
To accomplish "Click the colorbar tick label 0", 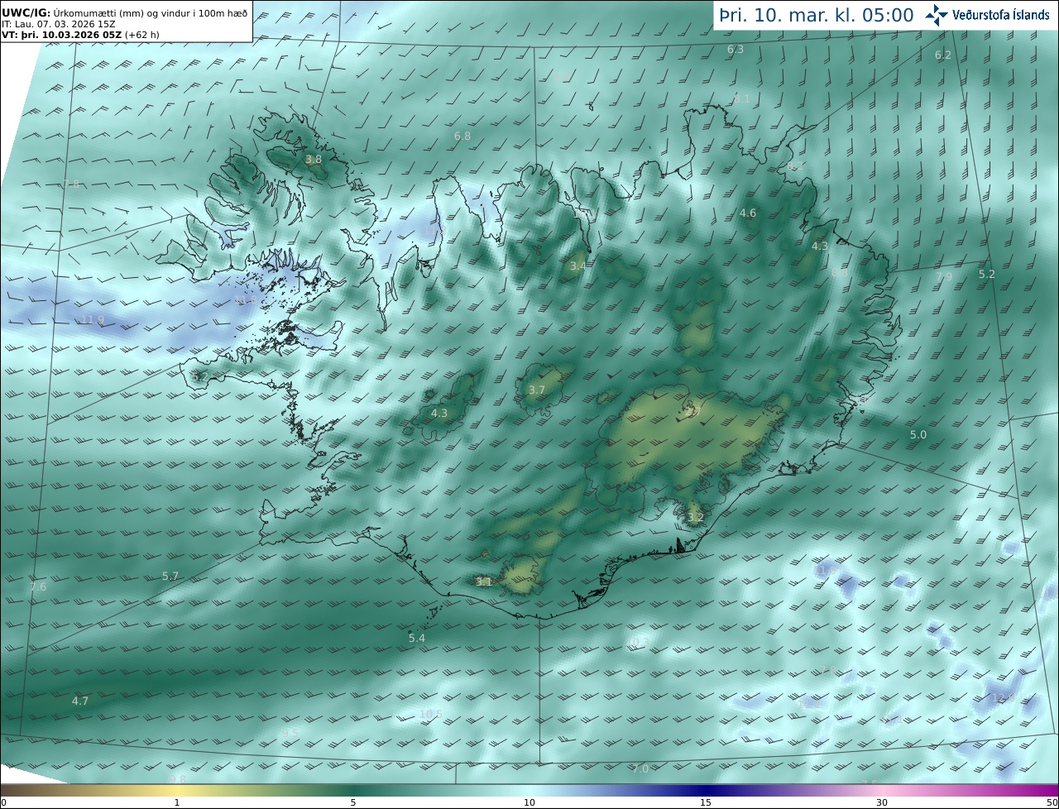I will tap(2, 802).
